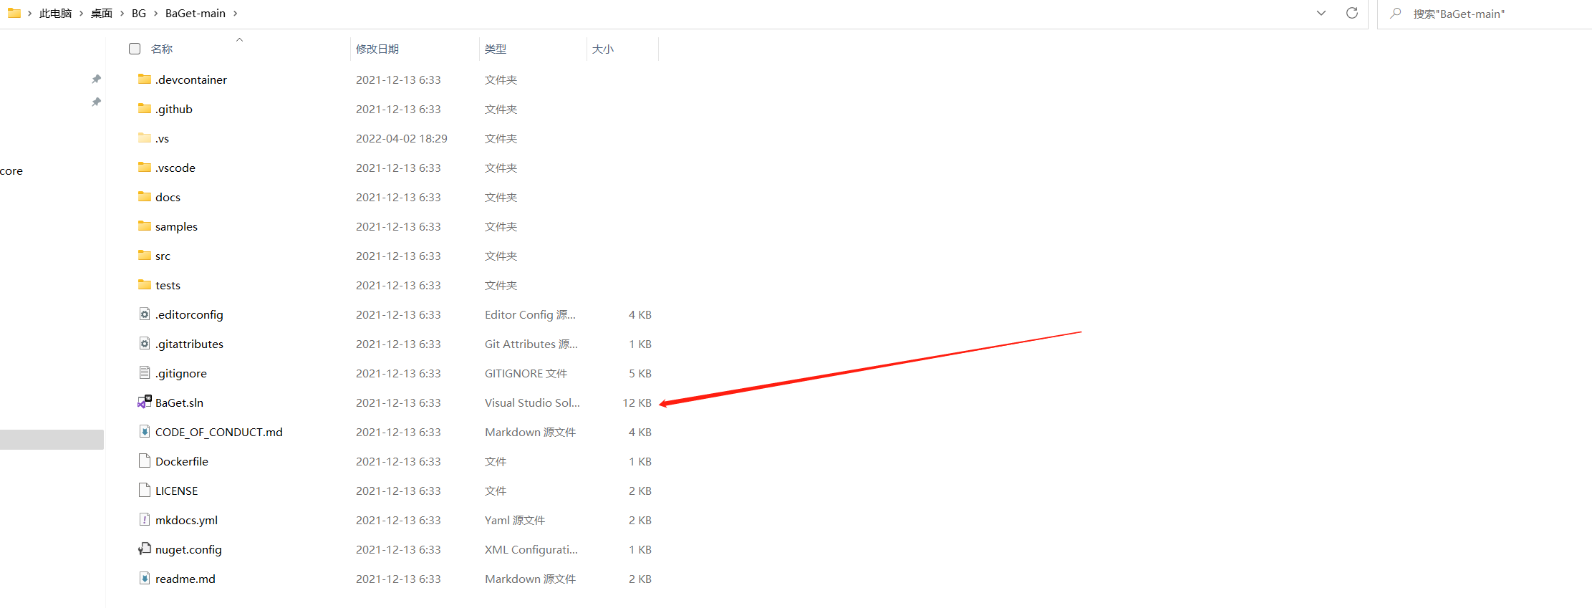This screenshot has width=1592, height=608.
Task: Select the Dockerfile file icon
Action: click(x=145, y=461)
